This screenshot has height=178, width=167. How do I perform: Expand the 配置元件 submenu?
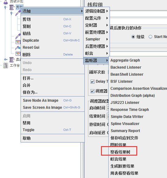(x=96, y=18)
